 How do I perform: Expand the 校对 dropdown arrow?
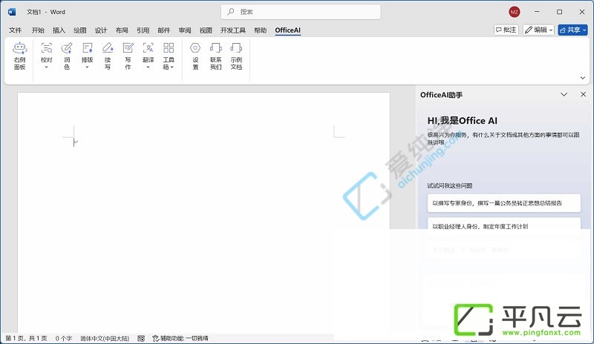(46, 67)
